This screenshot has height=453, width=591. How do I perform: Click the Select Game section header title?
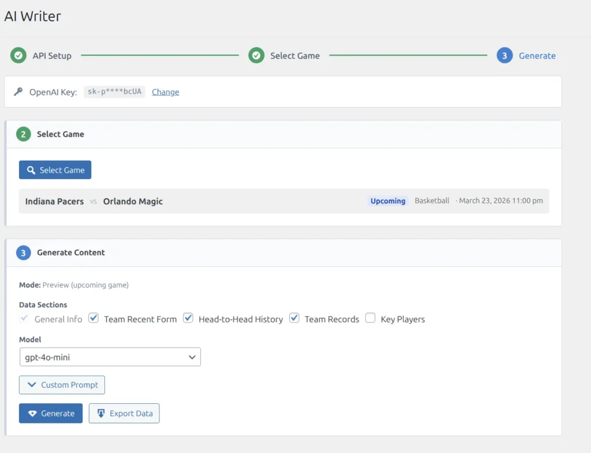coord(60,135)
